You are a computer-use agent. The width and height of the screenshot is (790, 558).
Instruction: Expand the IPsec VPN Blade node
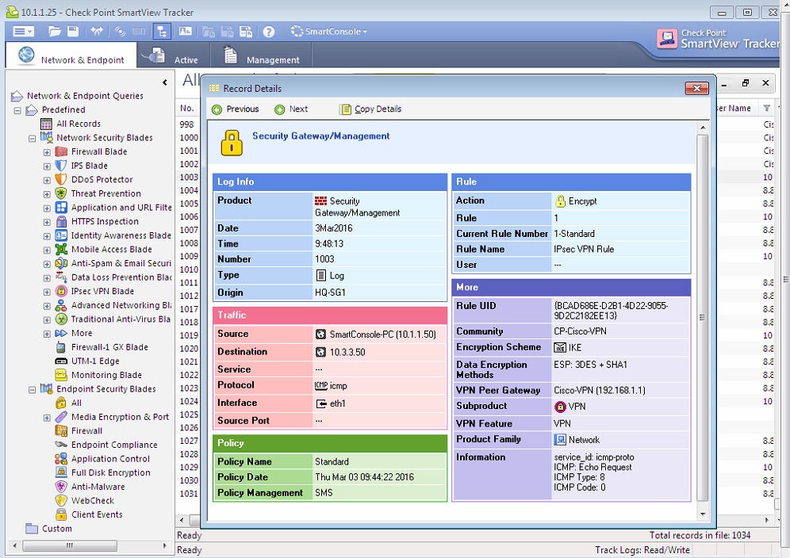pos(47,292)
